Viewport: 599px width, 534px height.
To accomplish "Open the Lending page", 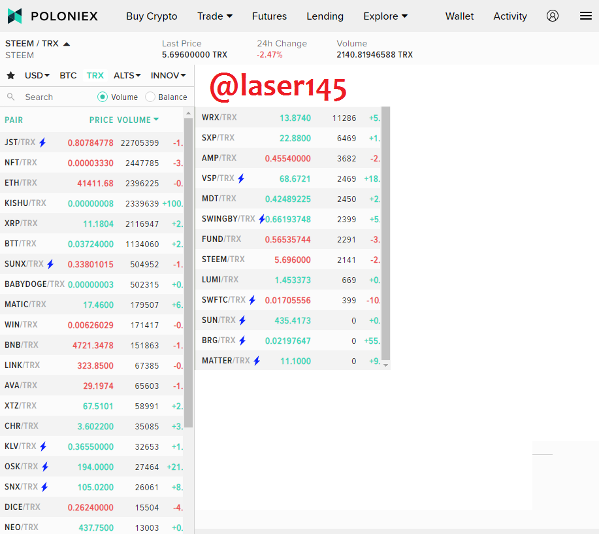I will (325, 16).
